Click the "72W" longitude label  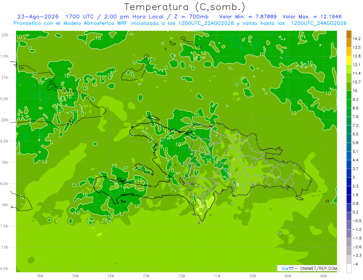pyautogui.click(x=181, y=276)
